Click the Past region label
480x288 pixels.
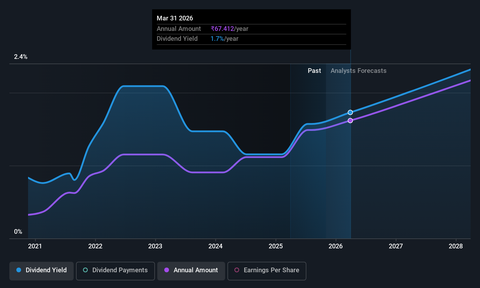[x=314, y=71]
